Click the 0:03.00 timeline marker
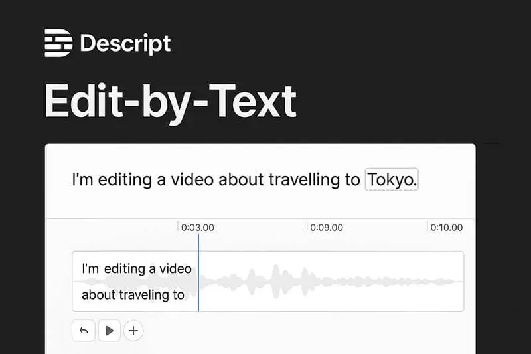 tap(197, 228)
